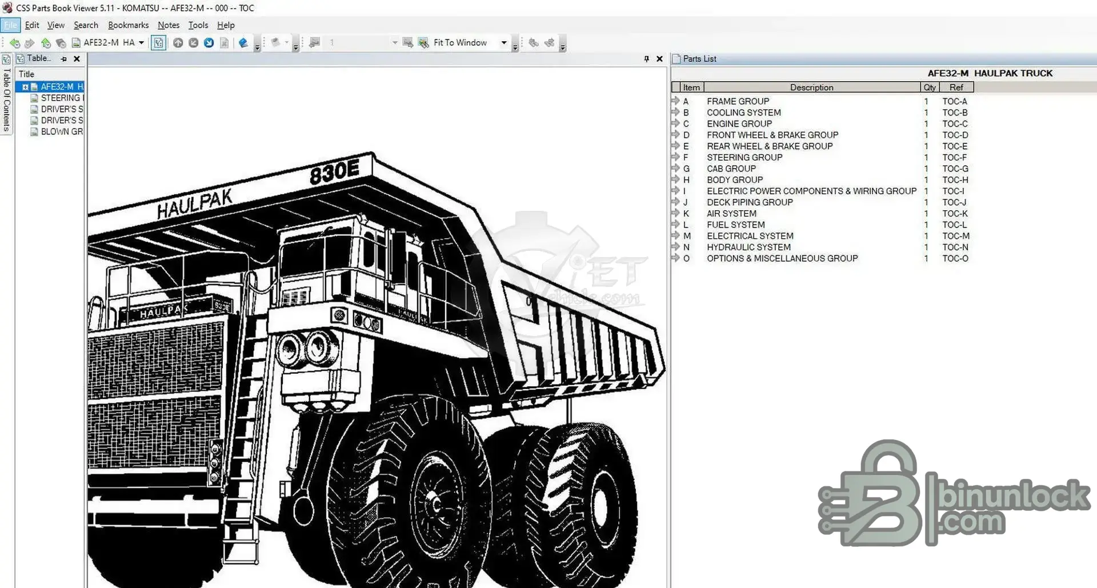Select the HYDRAULIC SYSTEM row
Viewport: 1097px width, 588px height.
(x=823, y=247)
